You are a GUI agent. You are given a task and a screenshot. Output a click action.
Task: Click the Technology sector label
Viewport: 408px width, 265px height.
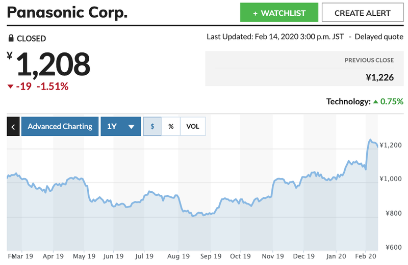coord(348,102)
